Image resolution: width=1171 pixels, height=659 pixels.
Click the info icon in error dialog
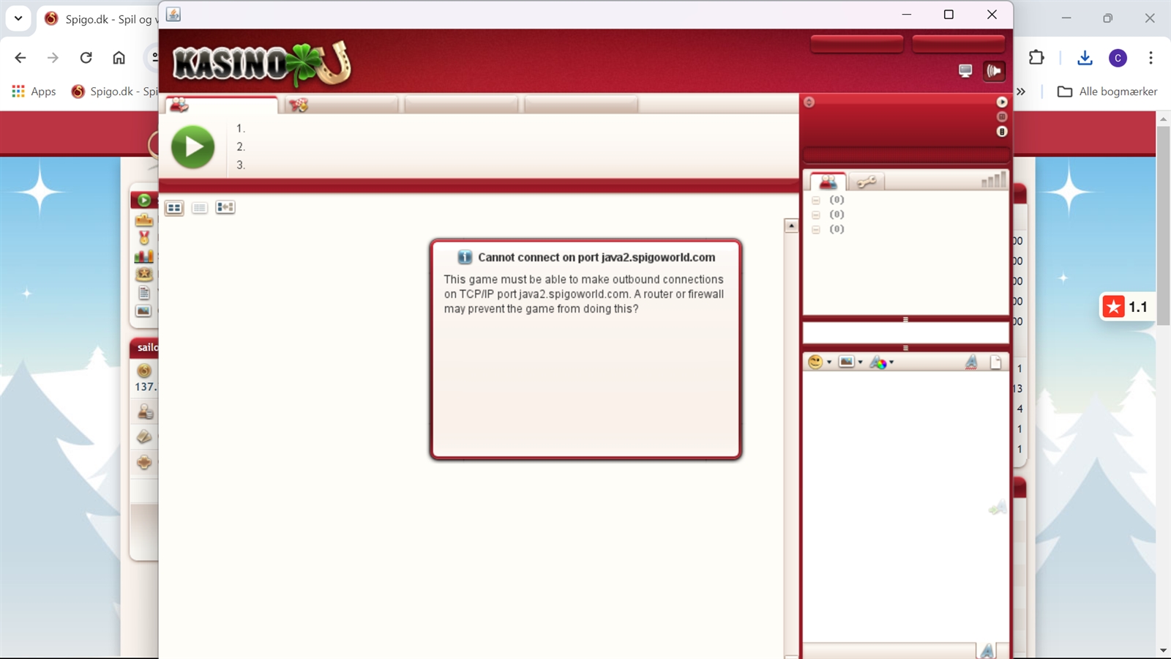465,257
